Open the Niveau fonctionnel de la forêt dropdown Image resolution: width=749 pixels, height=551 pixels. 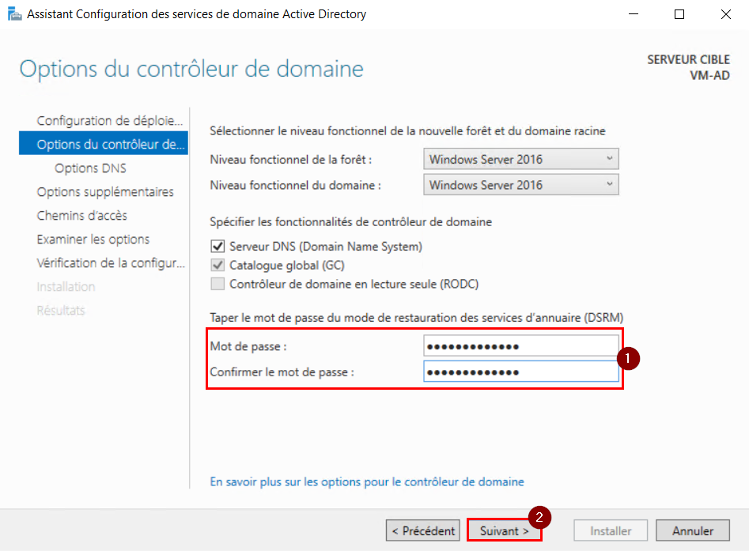tap(520, 159)
